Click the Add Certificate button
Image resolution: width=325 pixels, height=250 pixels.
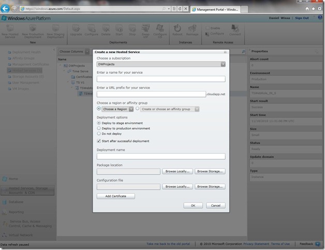tap(115, 196)
